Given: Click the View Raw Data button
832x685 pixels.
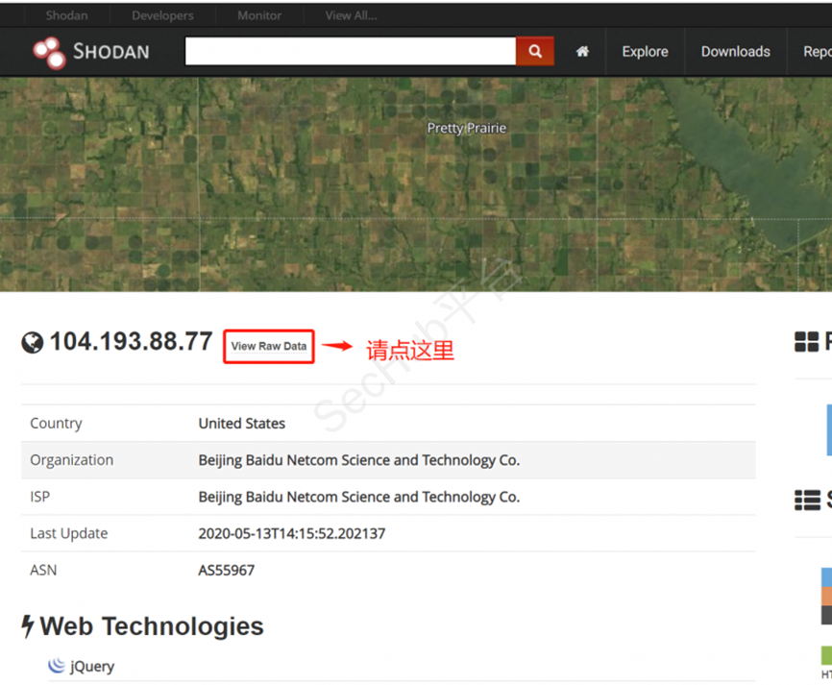Looking at the screenshot, I should point(269,346).
